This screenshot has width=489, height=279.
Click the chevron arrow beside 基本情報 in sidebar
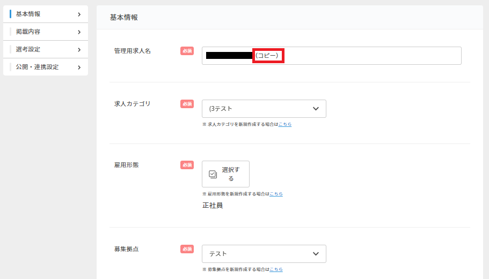pos(79,14)
